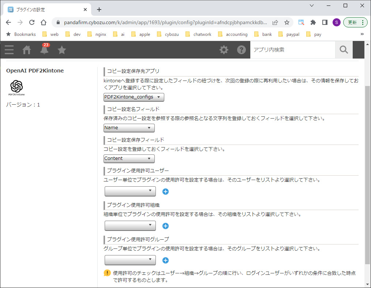Open the nginx bookmarks folder
Image resolution: width=371 pixels, height=288 pixels.
(97, 34)
